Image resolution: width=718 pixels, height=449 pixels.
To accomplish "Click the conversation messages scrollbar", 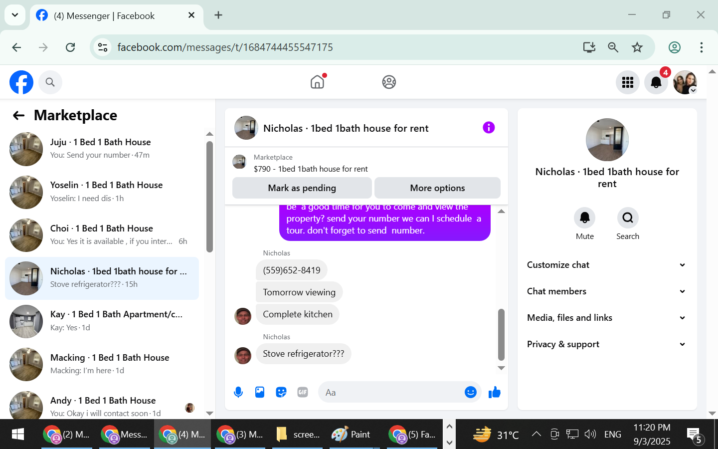I will (x=501, y=334).
